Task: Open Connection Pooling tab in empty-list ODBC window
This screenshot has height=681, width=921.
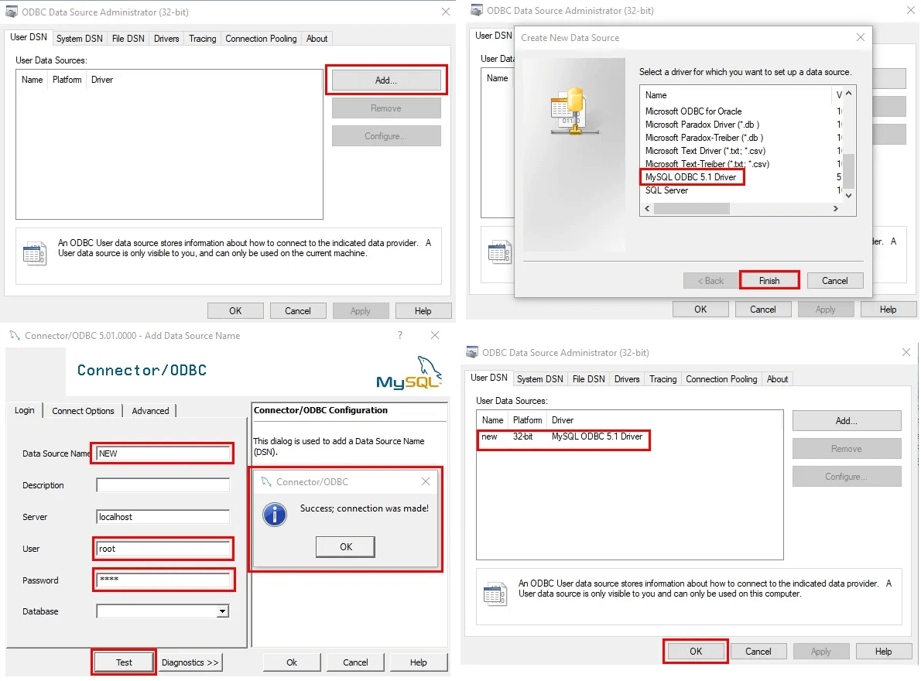Action: (261, 39)
